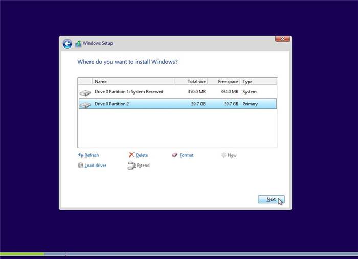Click the disabled New link
The image size is (358, 259).
[232, 155]
